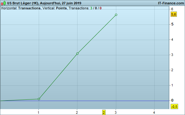Click the 'Points' vertical axis setting
This screenshot has width=185, height=115.
click(x=61, y=8)
